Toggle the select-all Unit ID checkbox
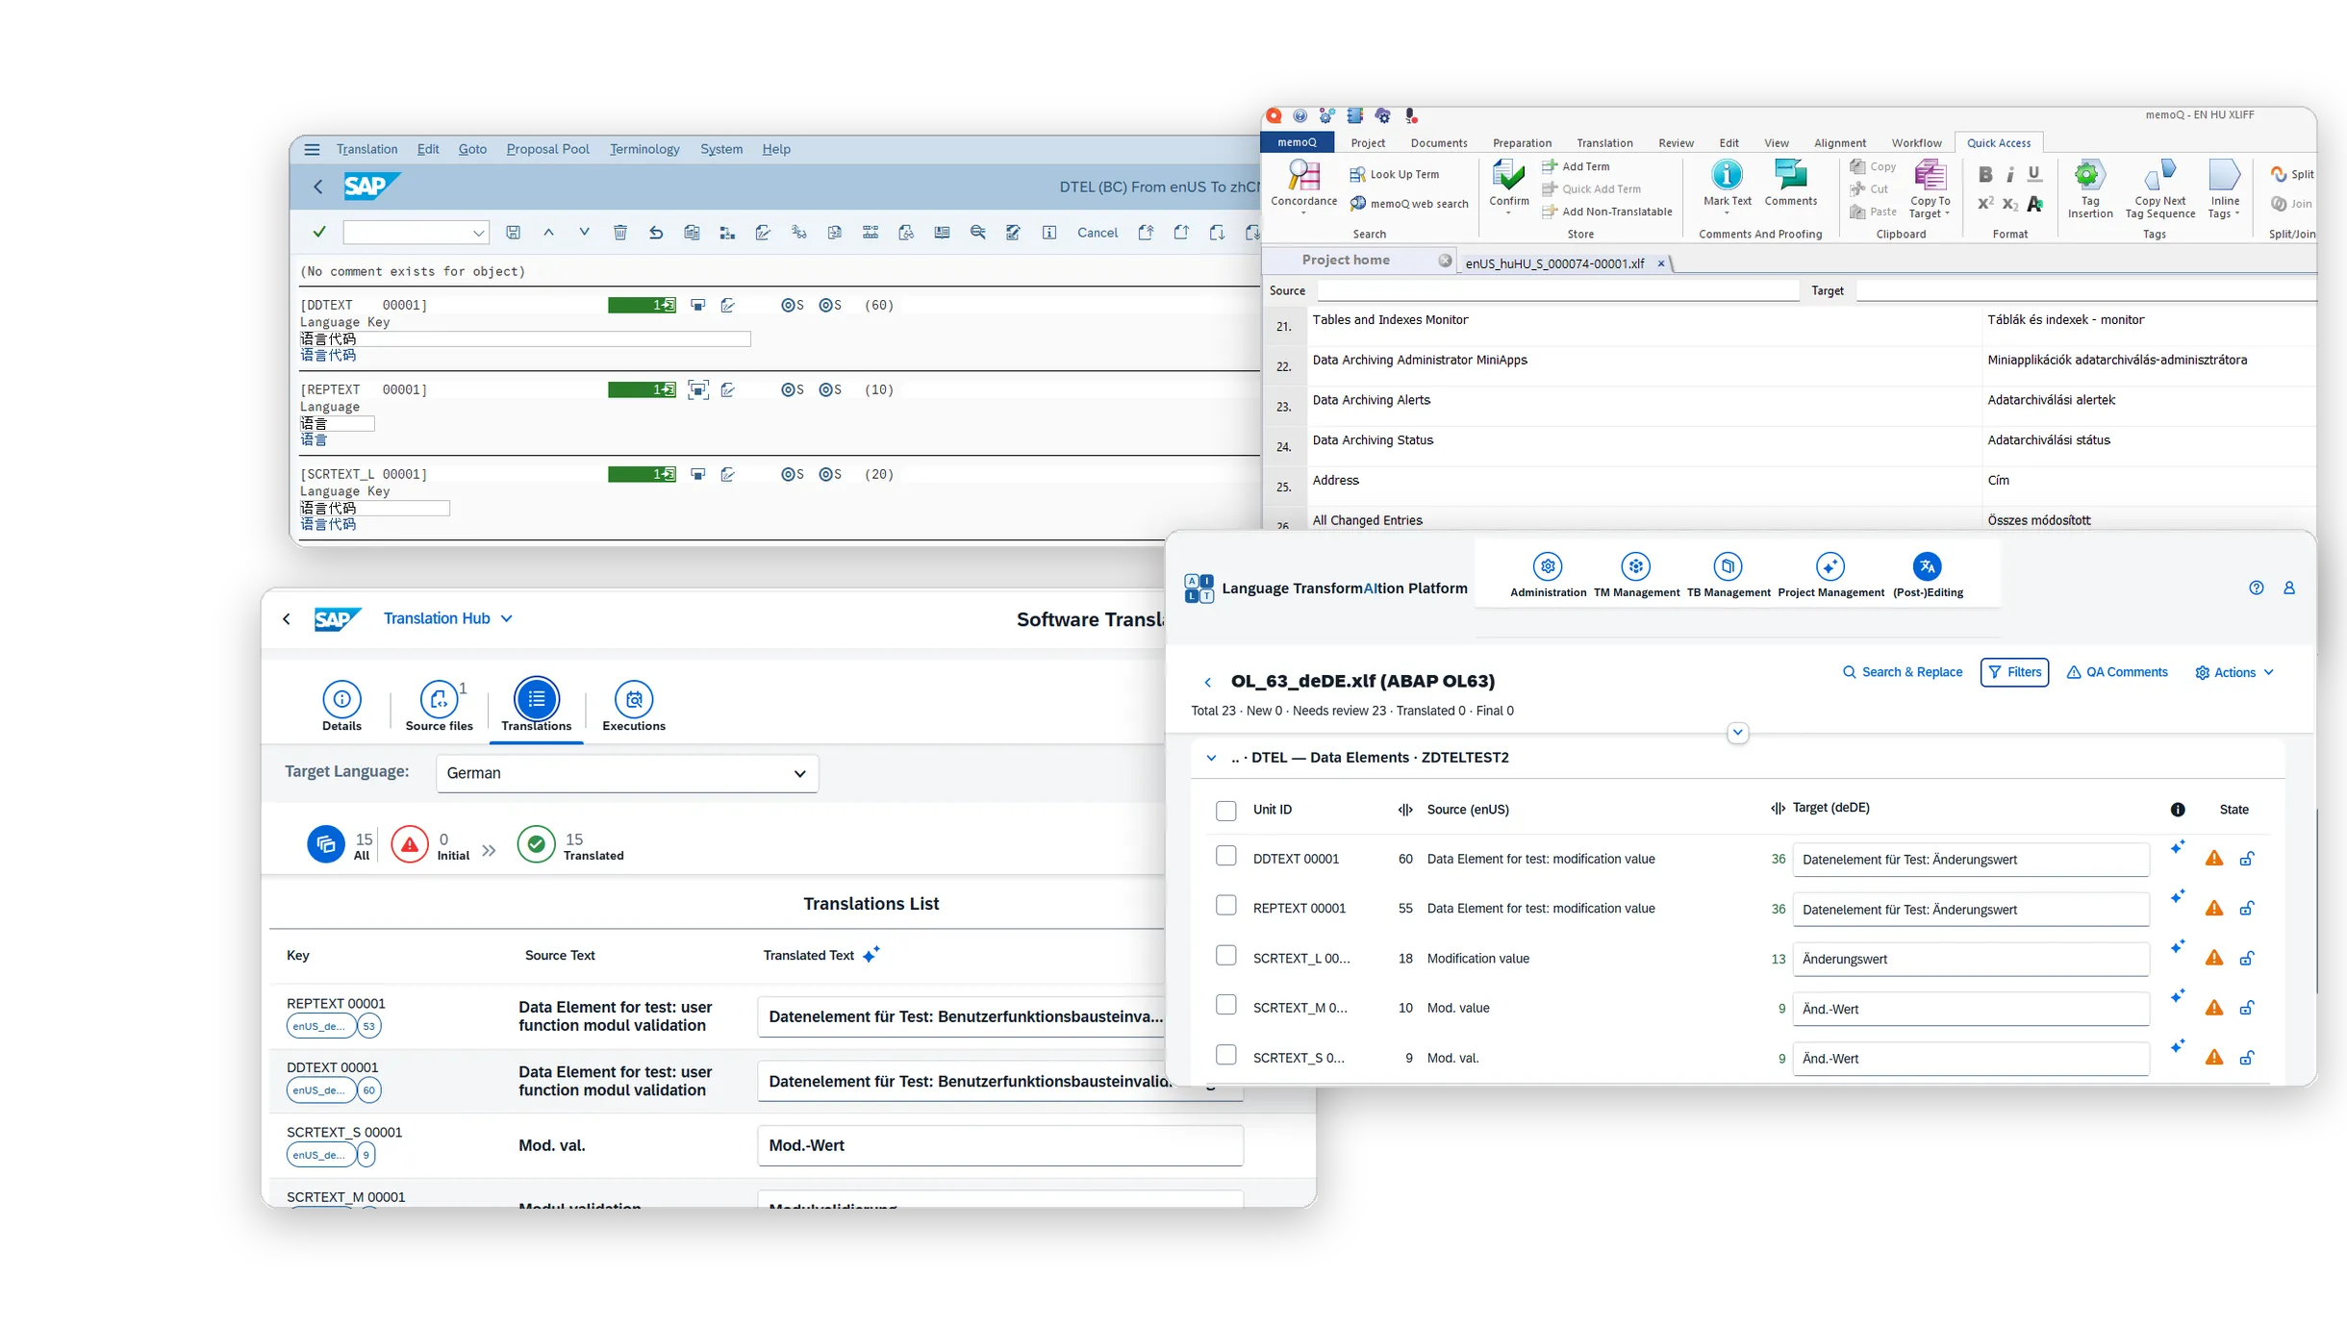Viewport: 2347px width, 1327px height. click(1225, 811)
